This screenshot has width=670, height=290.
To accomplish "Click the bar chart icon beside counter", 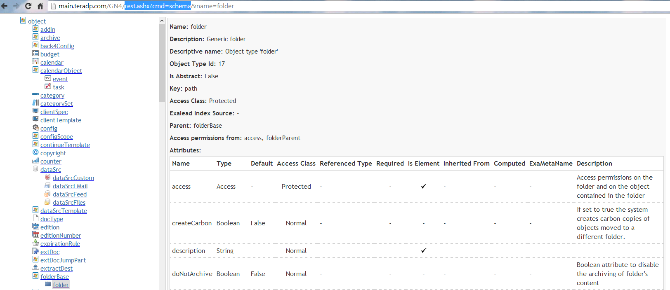I will tap(35, 161).
